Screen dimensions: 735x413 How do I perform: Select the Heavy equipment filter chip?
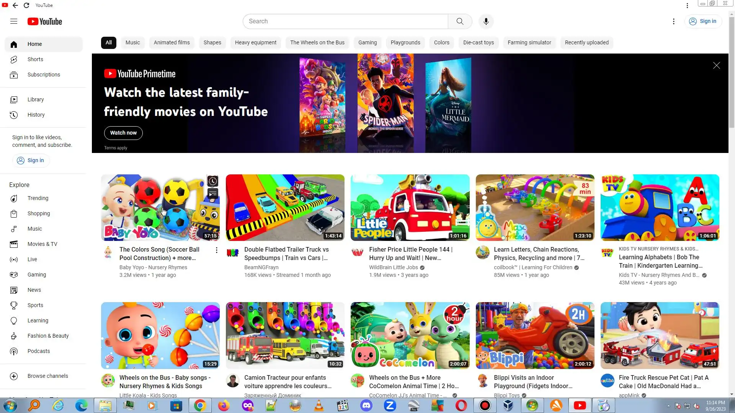pos(255,42)
